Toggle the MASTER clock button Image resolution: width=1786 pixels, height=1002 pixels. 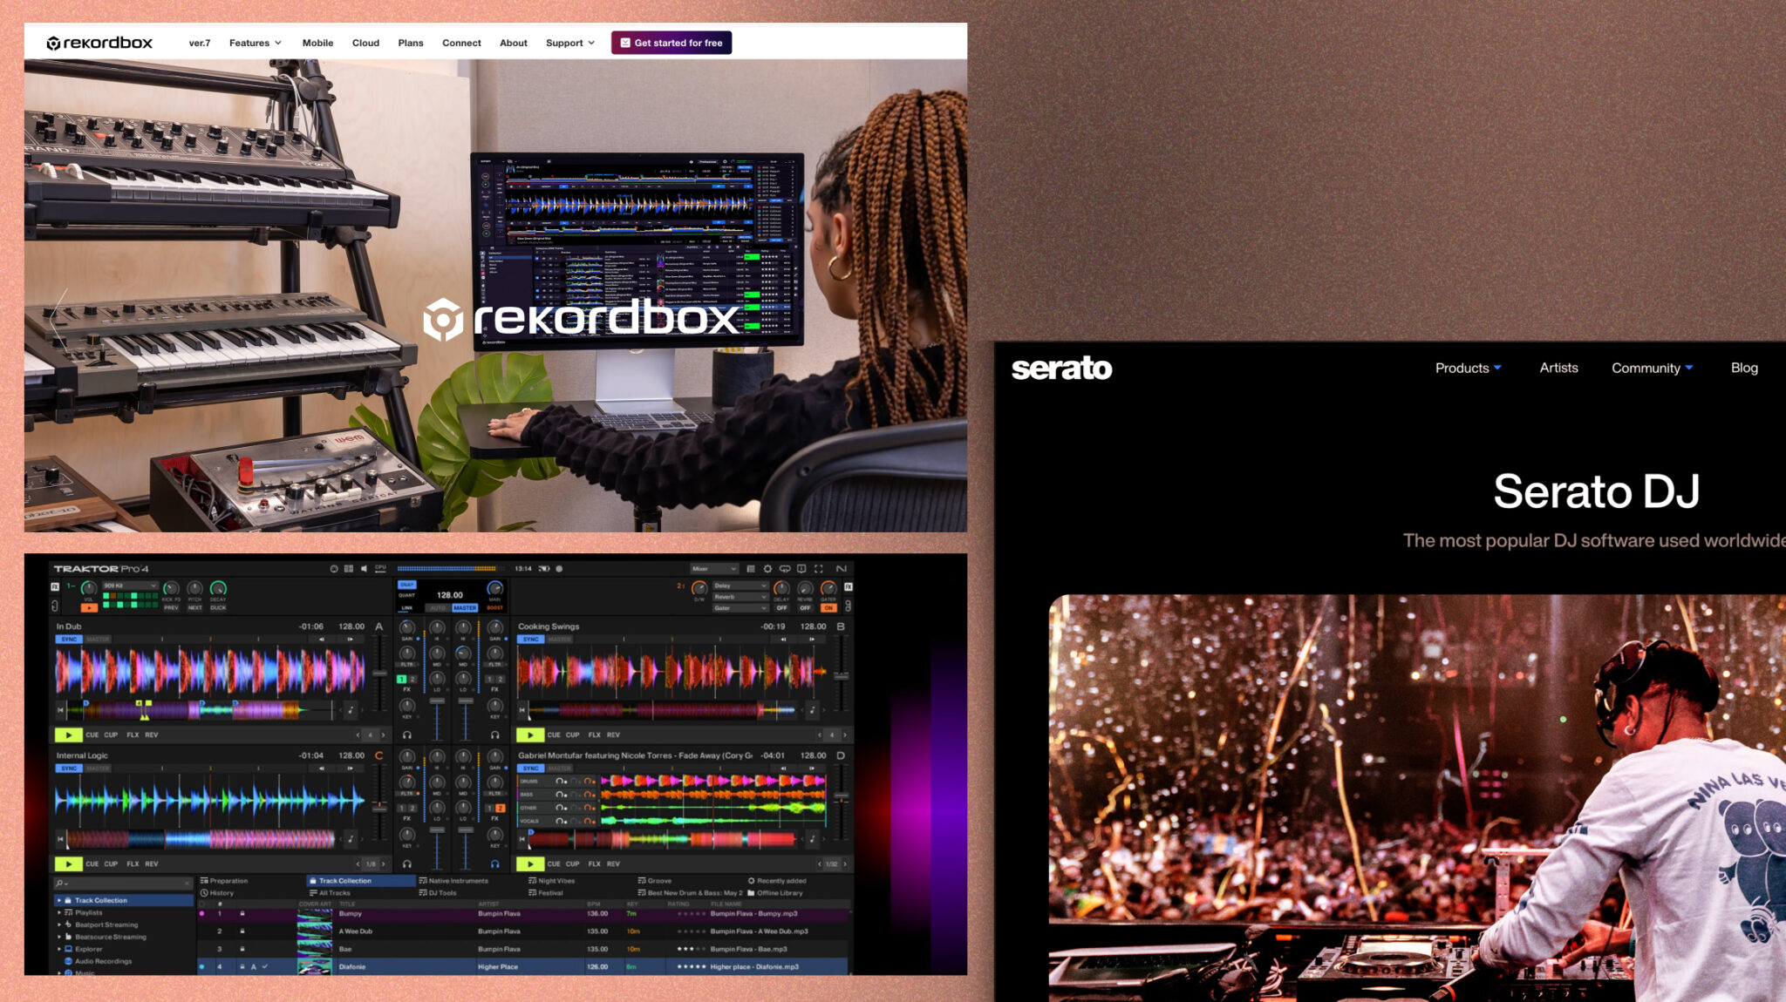(x=465, y=608)
